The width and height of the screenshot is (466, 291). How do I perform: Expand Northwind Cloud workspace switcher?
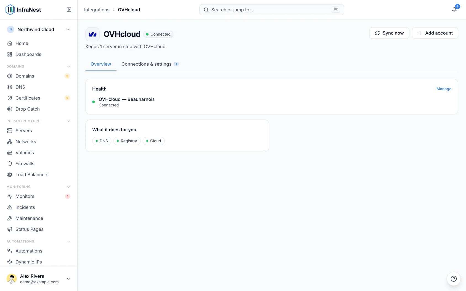[39, 30]
